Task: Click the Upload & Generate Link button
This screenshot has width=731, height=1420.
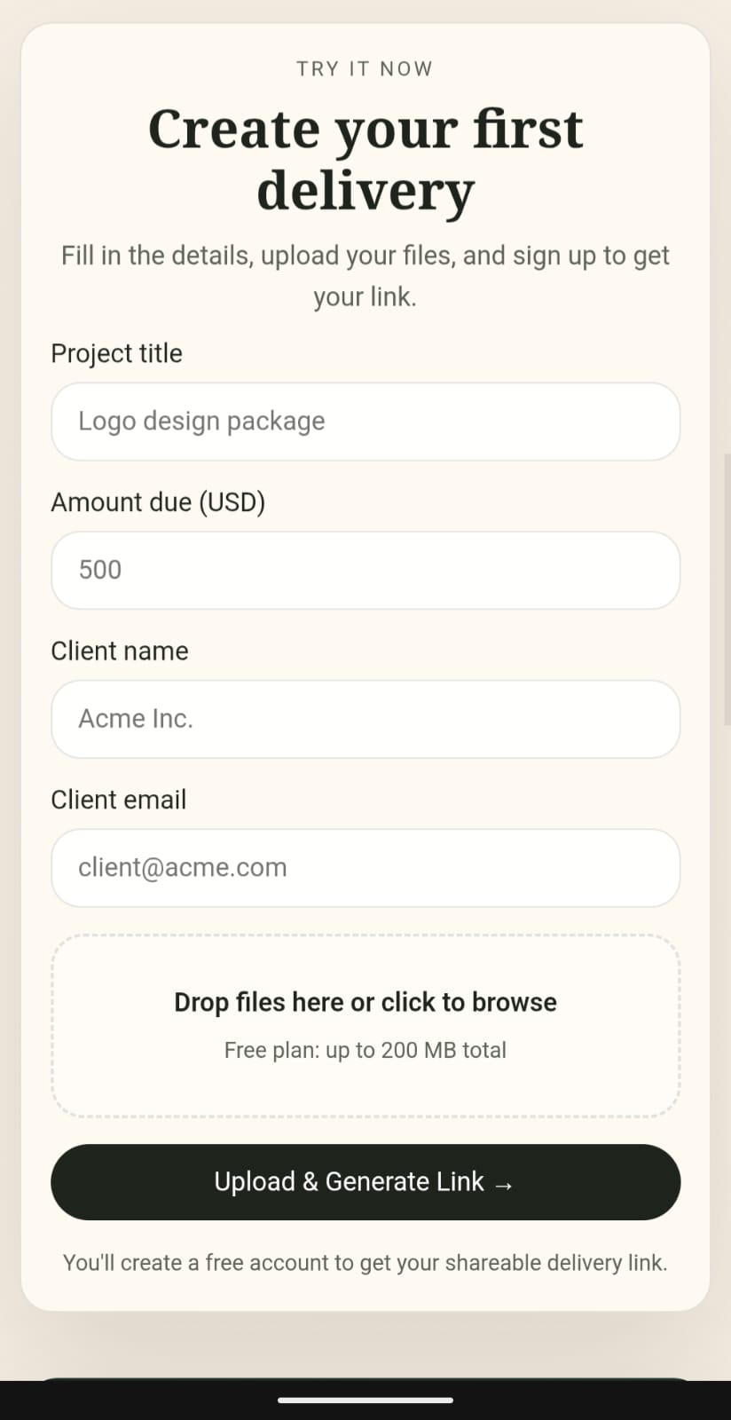Action: (348, 1182)
